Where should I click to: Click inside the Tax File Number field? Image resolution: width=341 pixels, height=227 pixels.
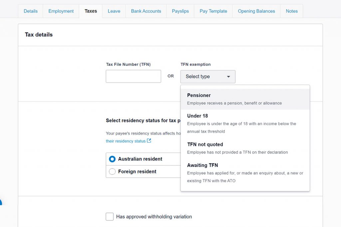[x=133, y=76]
